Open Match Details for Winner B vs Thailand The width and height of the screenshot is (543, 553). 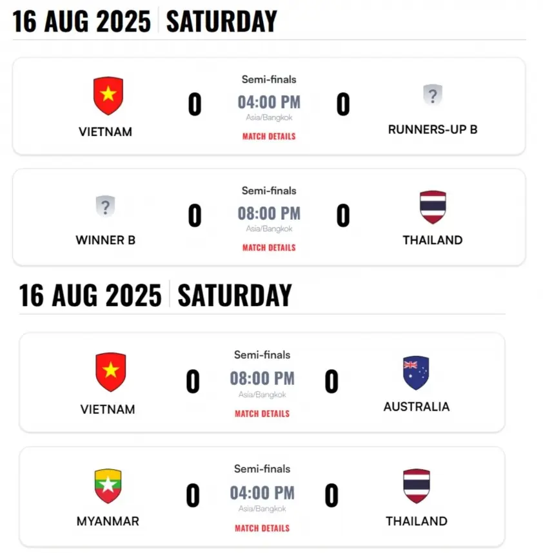269,248
